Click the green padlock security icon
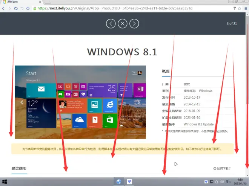 point(35,8)
